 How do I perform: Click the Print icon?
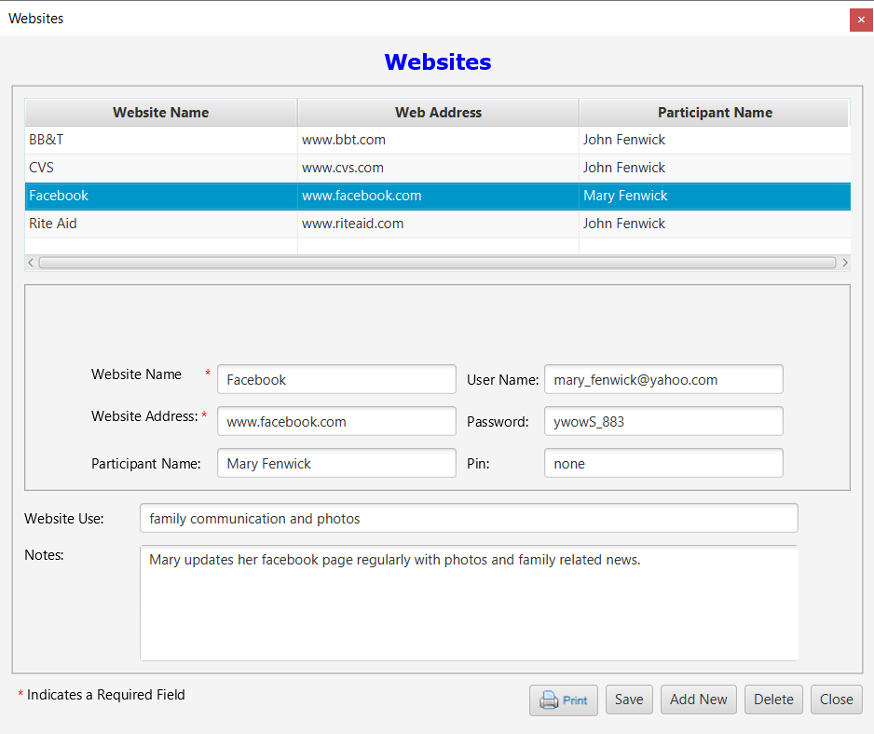563,700
